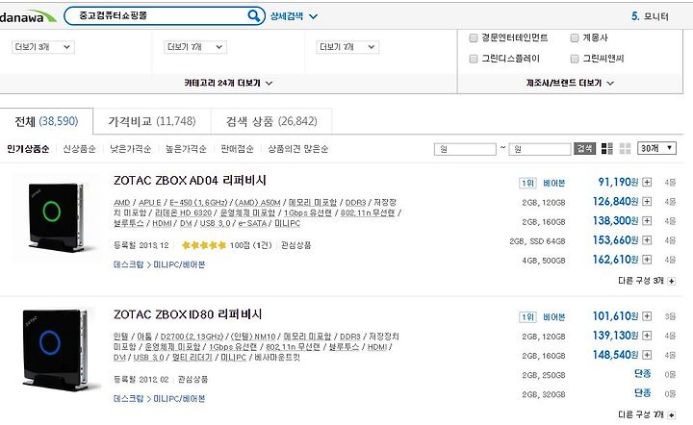Open the 101,610원 price link
693x425 pixels.
click(615, 316)
